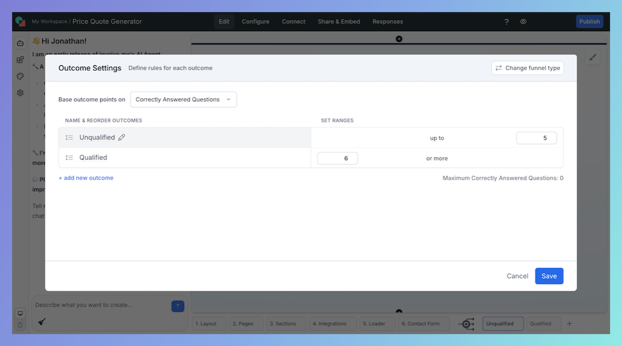This screenshot has height=346, width=622.
Task: Open the design palette sidebar icon
Action: 21,76
